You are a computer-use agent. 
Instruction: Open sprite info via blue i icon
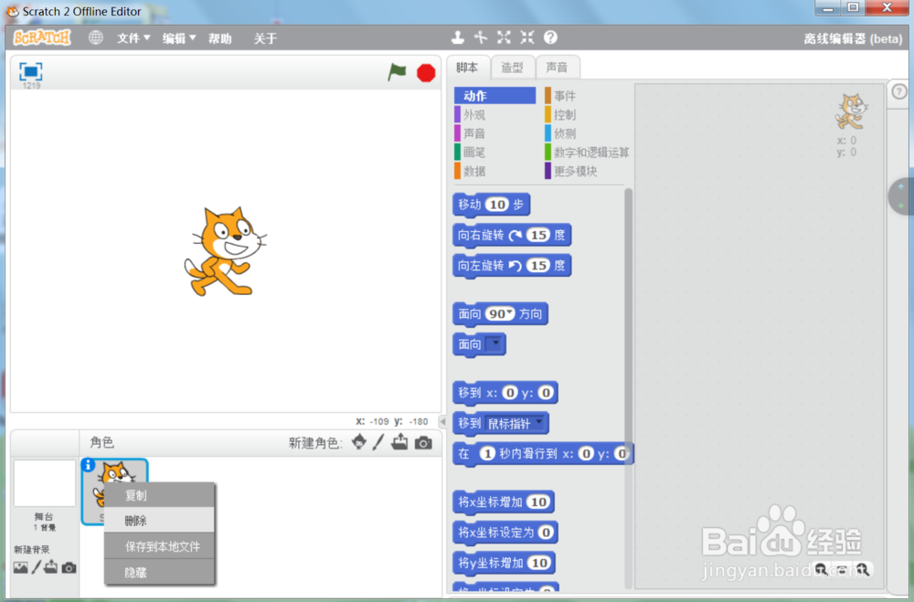pos(88,465)
